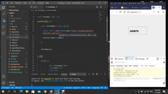The image size is (168, 94).
Task: Open console settings gear
Action: point(164,62)
